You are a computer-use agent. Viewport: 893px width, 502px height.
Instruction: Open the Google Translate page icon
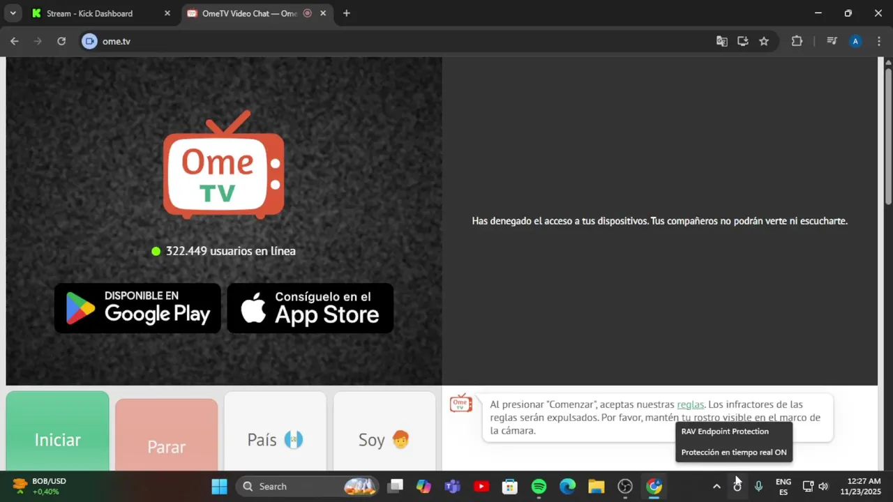coord(722,41)
